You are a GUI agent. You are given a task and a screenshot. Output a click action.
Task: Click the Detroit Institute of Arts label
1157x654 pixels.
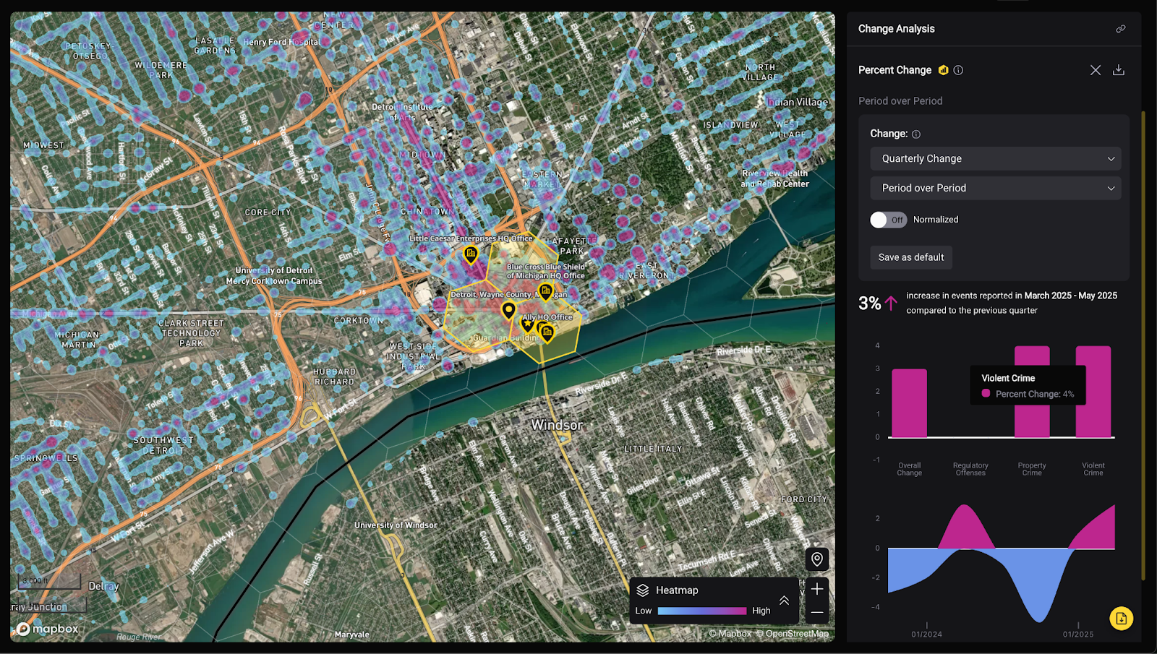point(402,112)
